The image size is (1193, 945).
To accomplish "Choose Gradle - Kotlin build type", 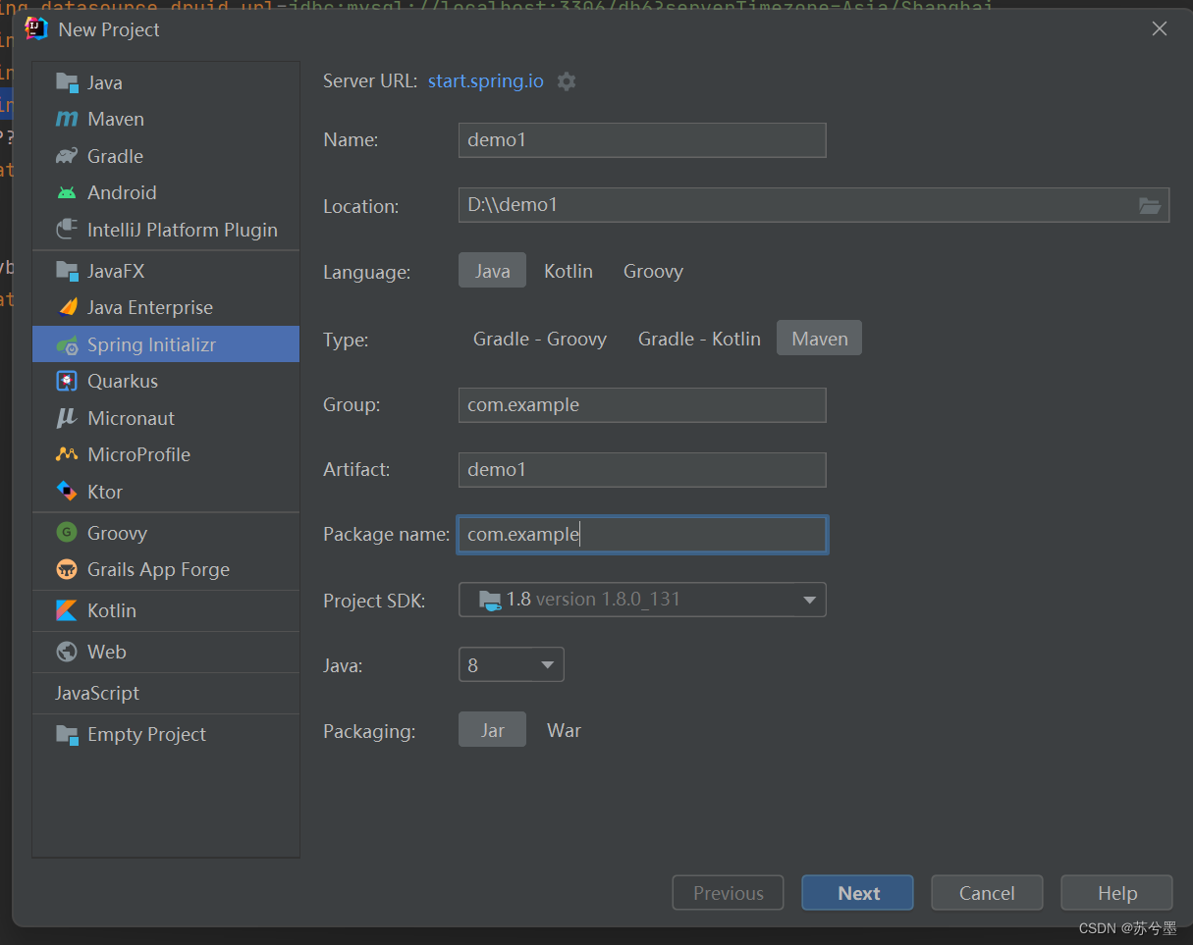I will pos(699,339).
